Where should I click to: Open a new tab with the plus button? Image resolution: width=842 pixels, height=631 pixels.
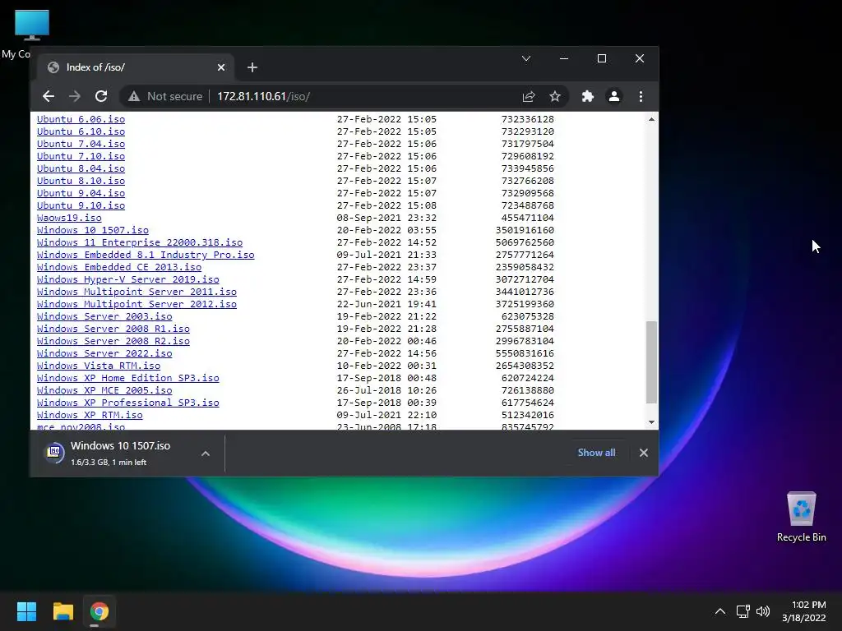coord(252,67)
